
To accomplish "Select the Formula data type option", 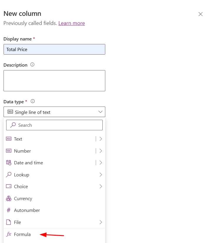I will point(22,234).
